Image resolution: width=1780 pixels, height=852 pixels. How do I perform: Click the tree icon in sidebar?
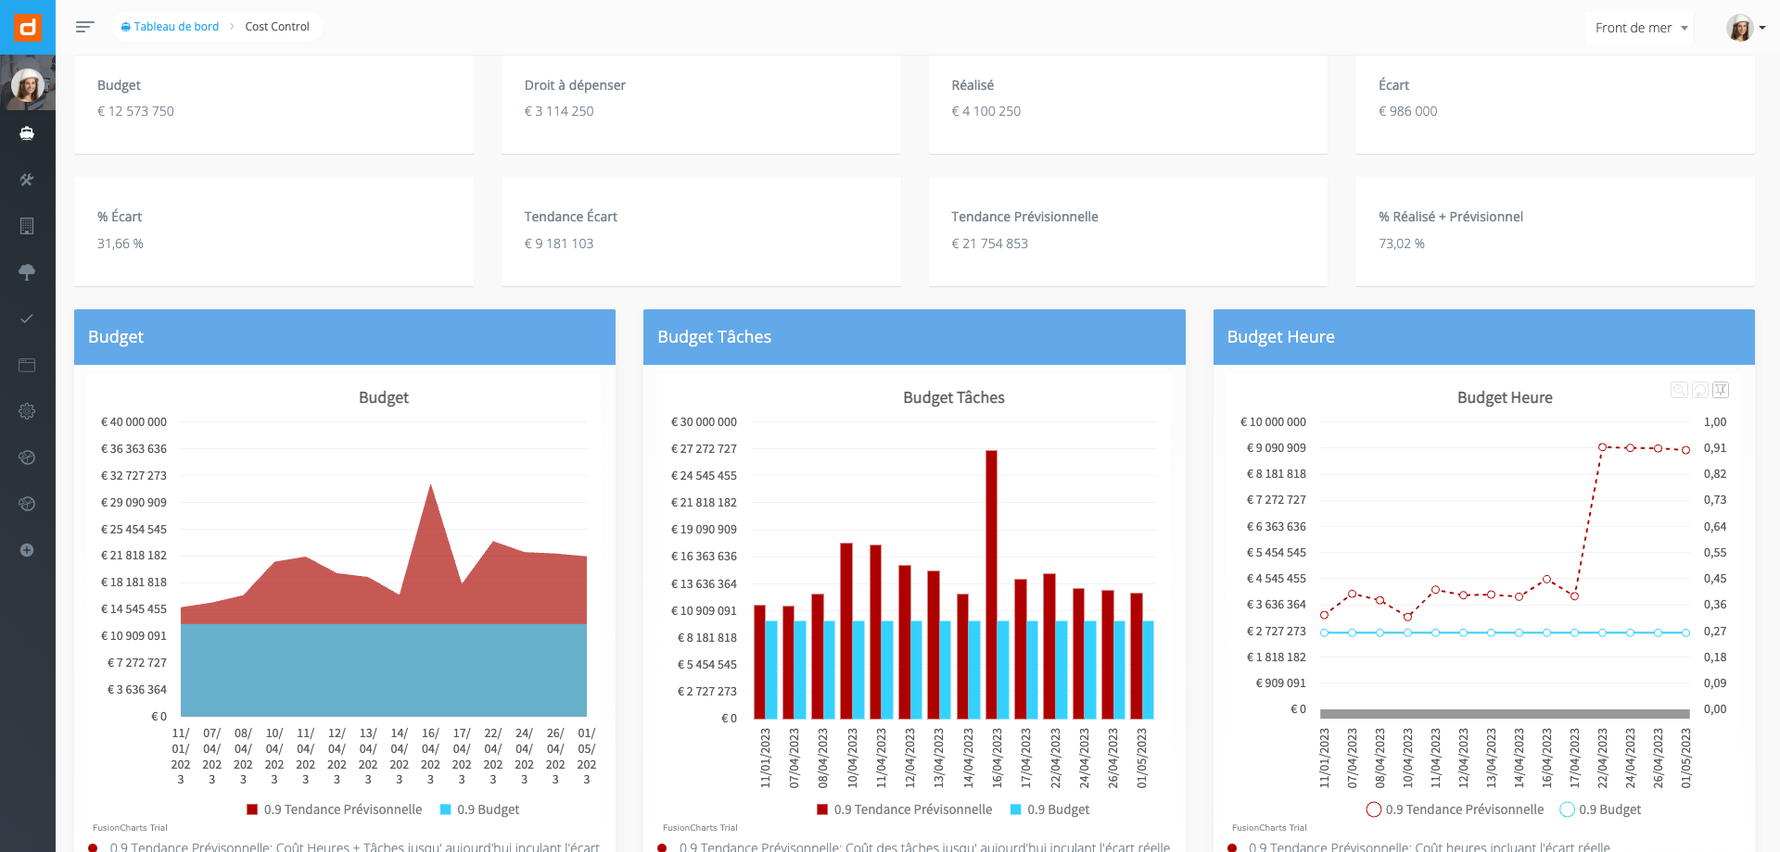coord(27,272)
